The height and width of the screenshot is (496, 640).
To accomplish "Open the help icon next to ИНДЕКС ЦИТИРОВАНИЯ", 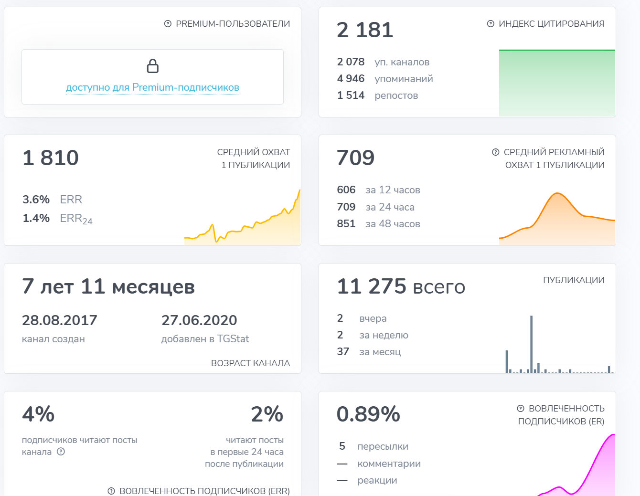I will pos(491,24).
